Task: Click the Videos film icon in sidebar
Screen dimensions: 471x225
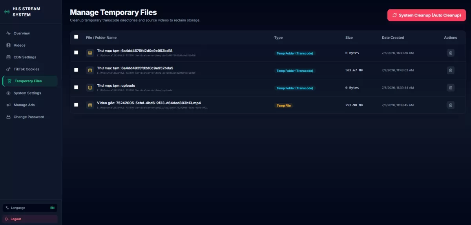Action: point(9,45)
